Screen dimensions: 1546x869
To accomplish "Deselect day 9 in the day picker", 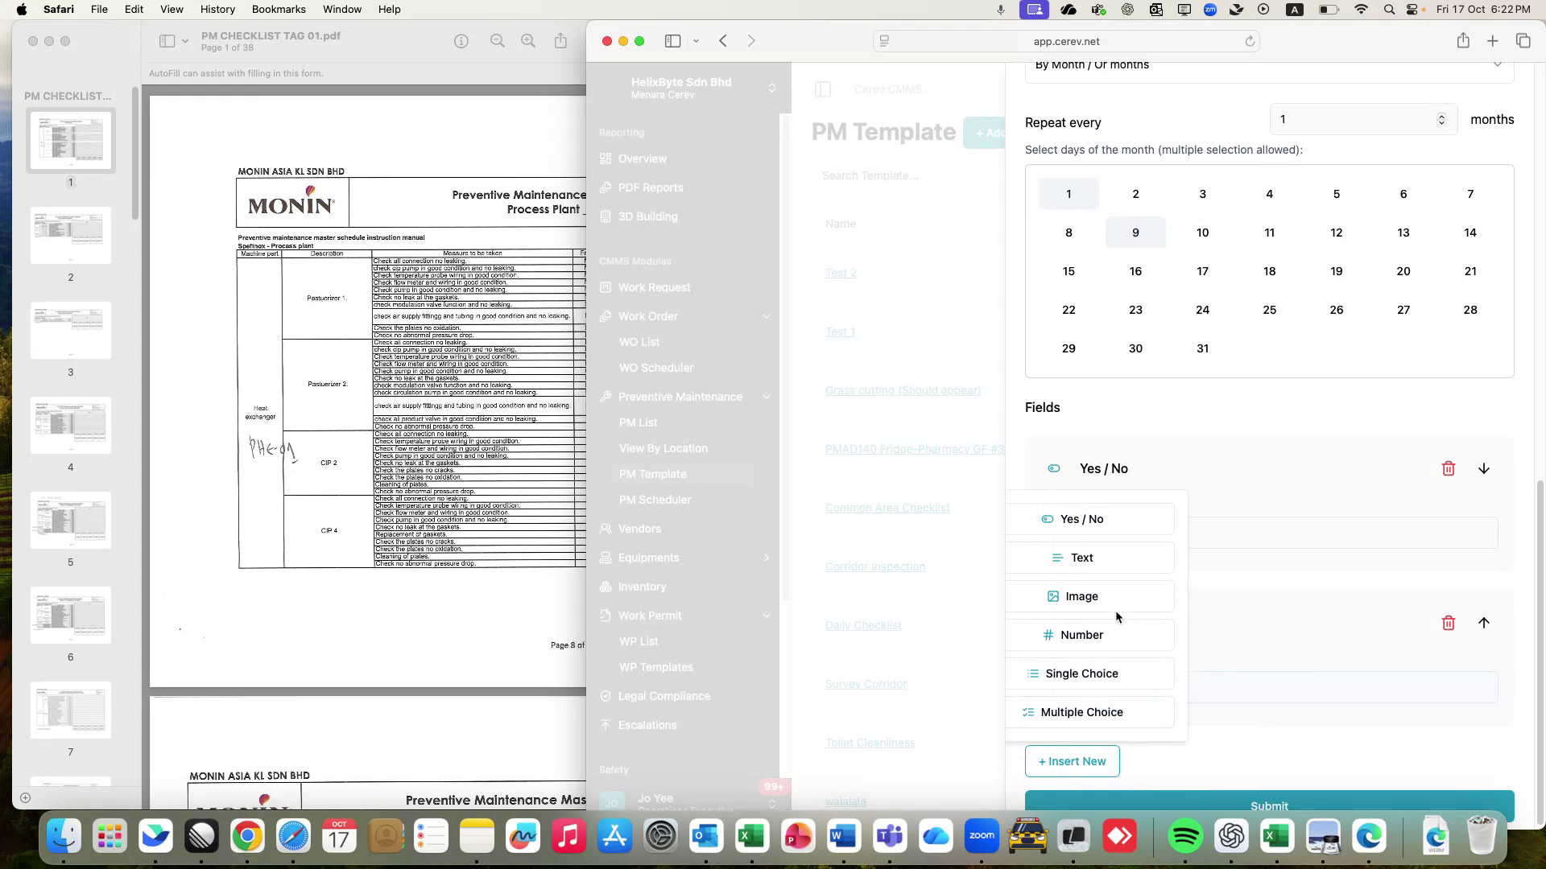I will pyautogui.click(x=1135, y=232).
